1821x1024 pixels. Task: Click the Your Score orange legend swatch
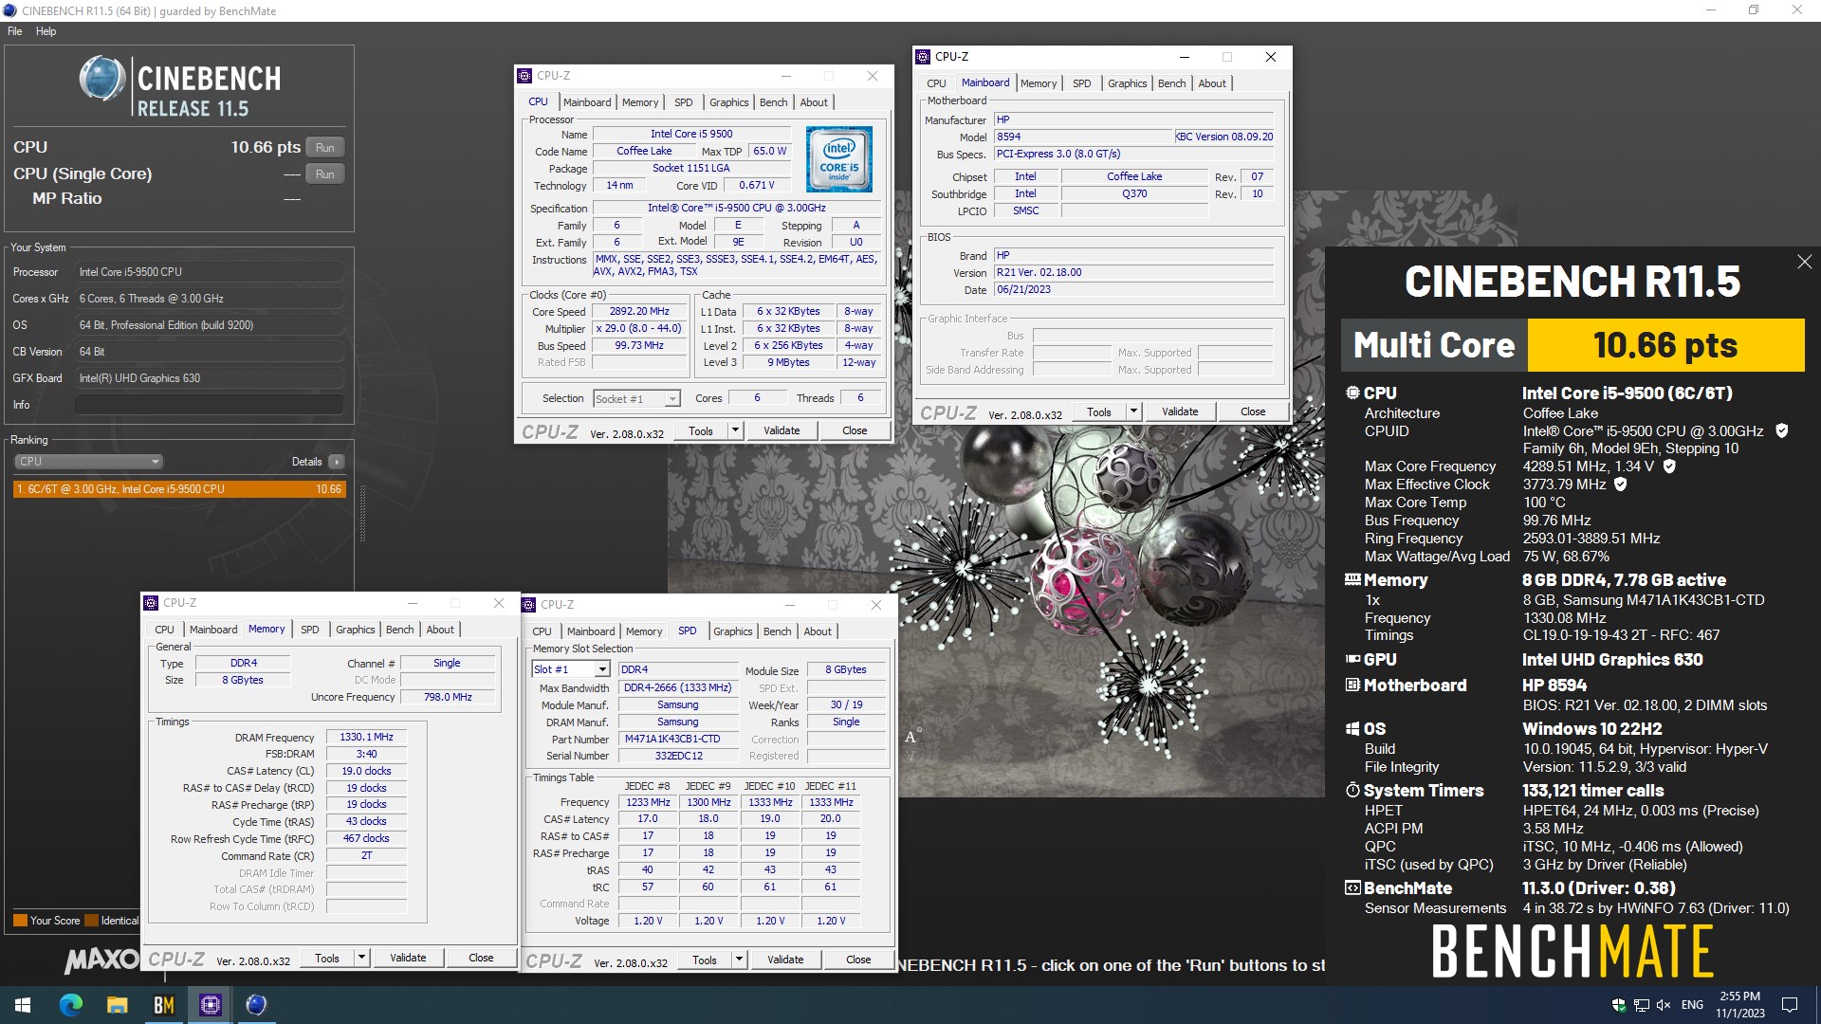pos(20,921)
